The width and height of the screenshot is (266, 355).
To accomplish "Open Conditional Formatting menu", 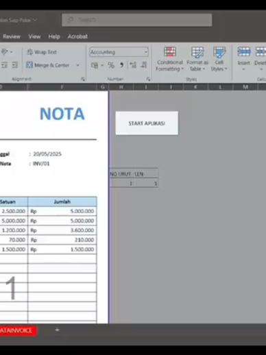I will (x=170, y=59).
